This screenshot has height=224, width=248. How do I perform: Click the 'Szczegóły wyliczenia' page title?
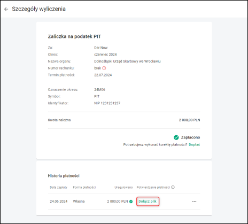point(38,9)
